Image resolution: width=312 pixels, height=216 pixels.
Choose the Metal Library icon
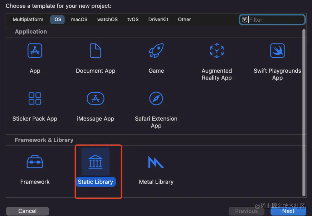point(156,162)
